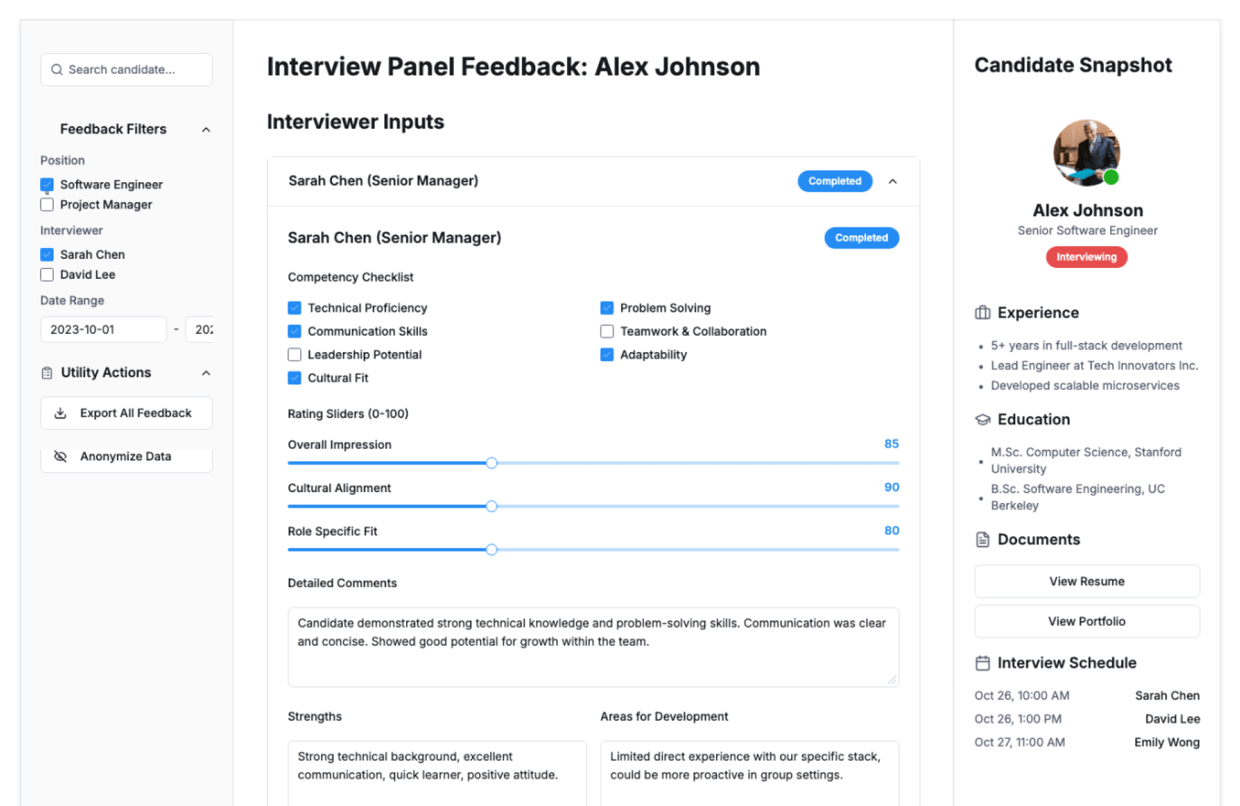Screen dimensions: 1240x806
Task: Click the Interview Schedule calendar icon
Action: (982, 663)
